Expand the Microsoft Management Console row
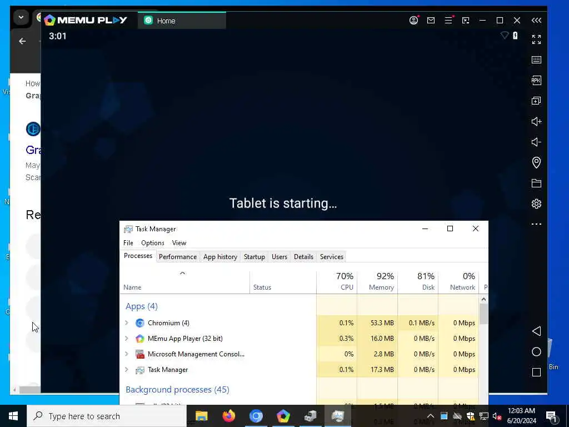The height and width of the screenshot is (427, 569). (126, 354)
